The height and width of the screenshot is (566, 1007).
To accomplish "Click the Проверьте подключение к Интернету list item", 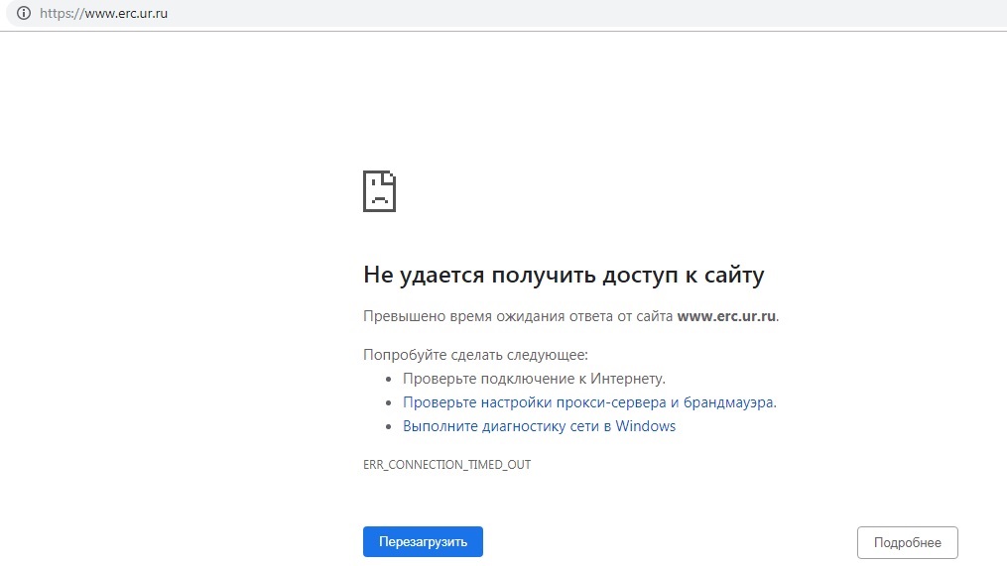I will point(534,379).
